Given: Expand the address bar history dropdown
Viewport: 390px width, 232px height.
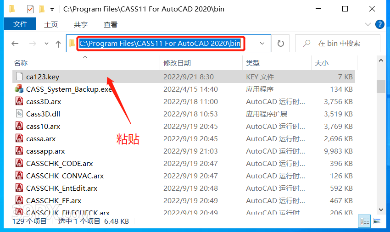Looking at the screenshot, I should 262,43.
